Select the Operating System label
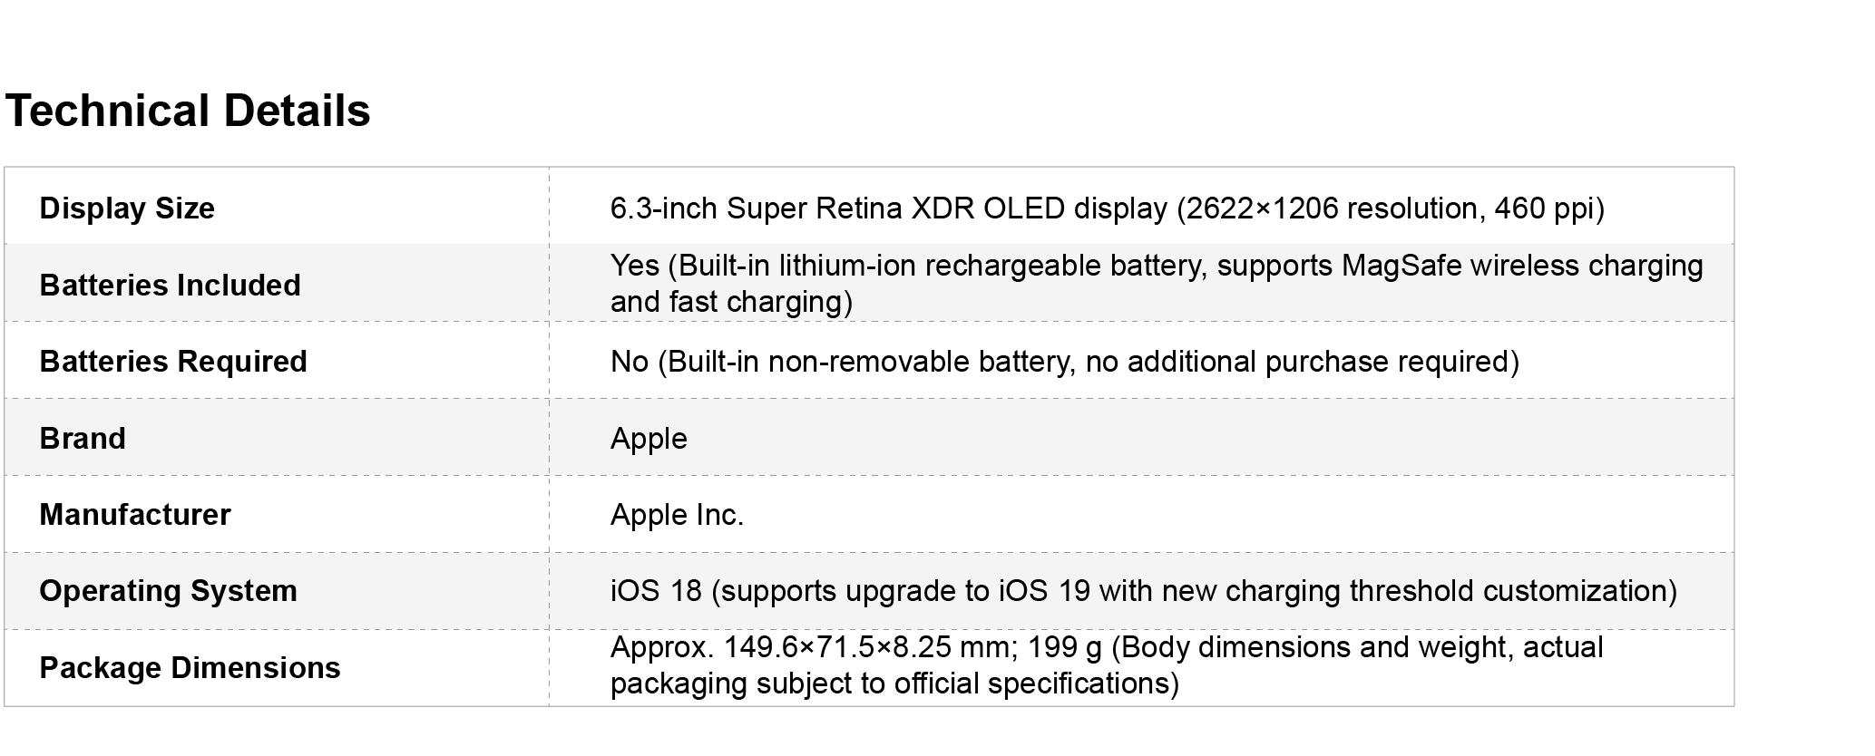This screenshot has height=756, width=1875. tap(168, 591)
